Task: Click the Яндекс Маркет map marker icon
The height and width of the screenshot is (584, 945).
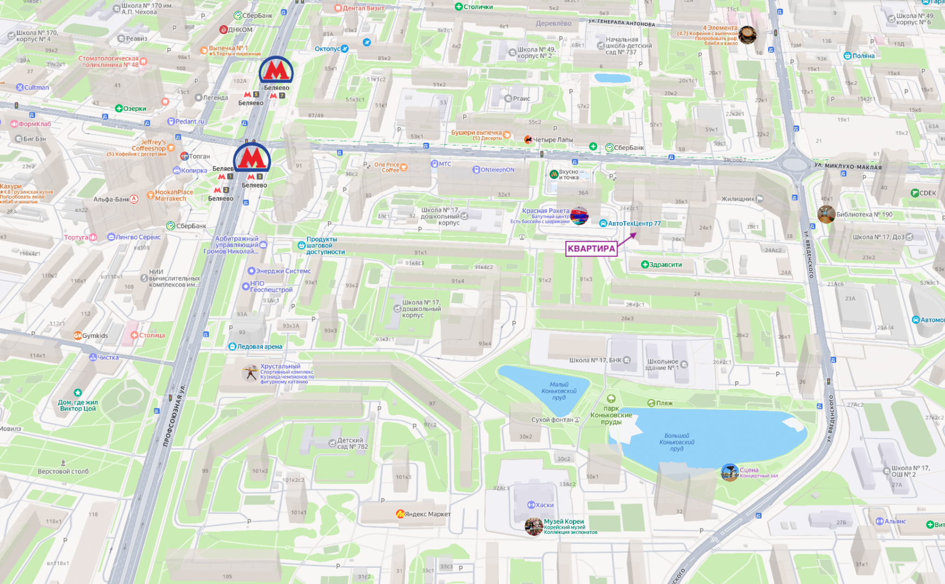Action: point(400,514)
